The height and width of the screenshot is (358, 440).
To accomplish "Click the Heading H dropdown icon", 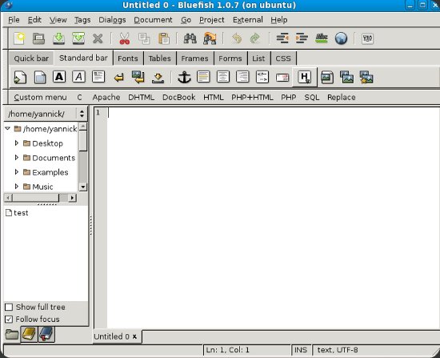I will [305, 77].
